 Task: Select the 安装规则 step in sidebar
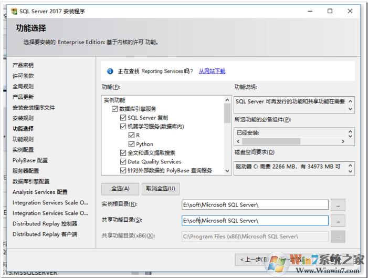point(23,118)
